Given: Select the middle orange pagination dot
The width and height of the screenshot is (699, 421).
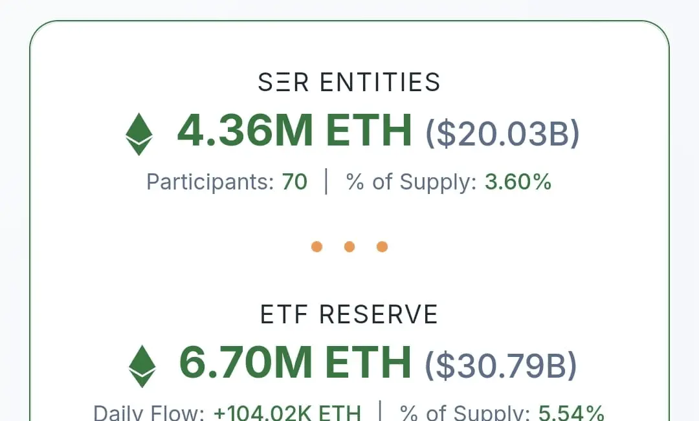Looking at the screenshot, I should coord(349,246).
